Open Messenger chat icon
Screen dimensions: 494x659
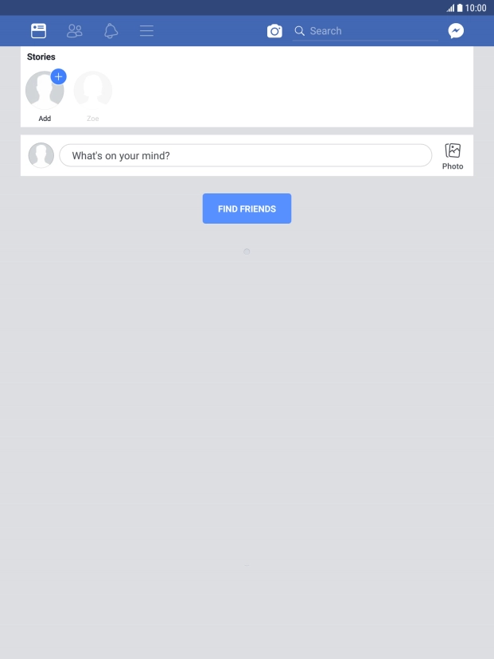click(456, 31)
